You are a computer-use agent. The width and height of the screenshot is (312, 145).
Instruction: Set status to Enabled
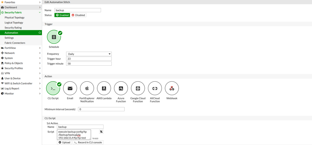62,15
